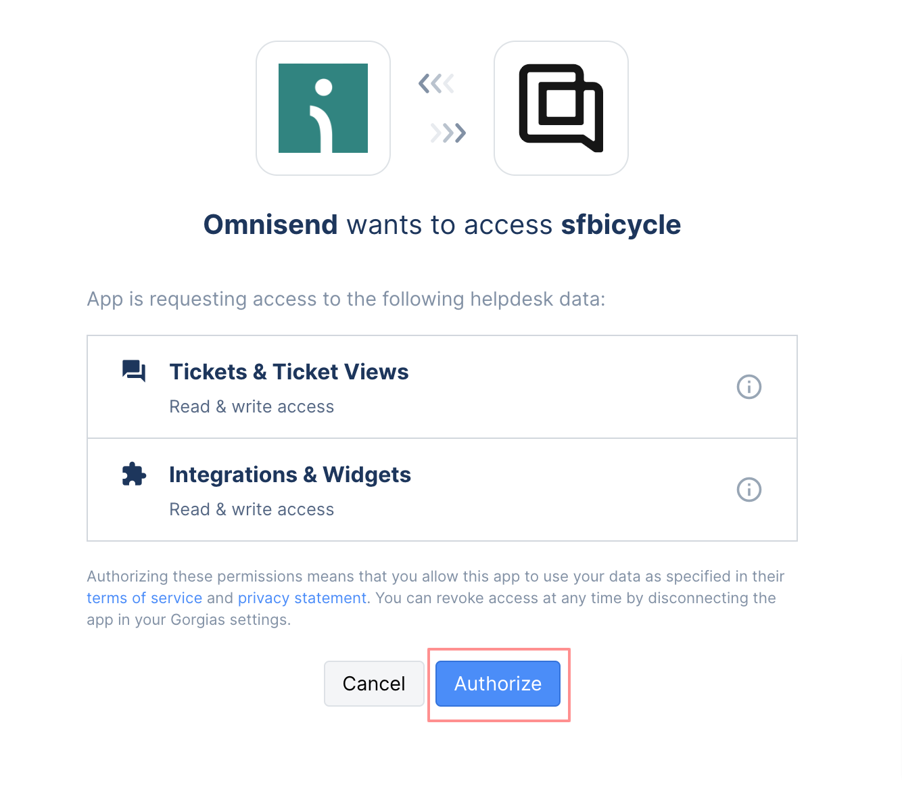Click the sfbicycle account name in heading

click(621, 225)
